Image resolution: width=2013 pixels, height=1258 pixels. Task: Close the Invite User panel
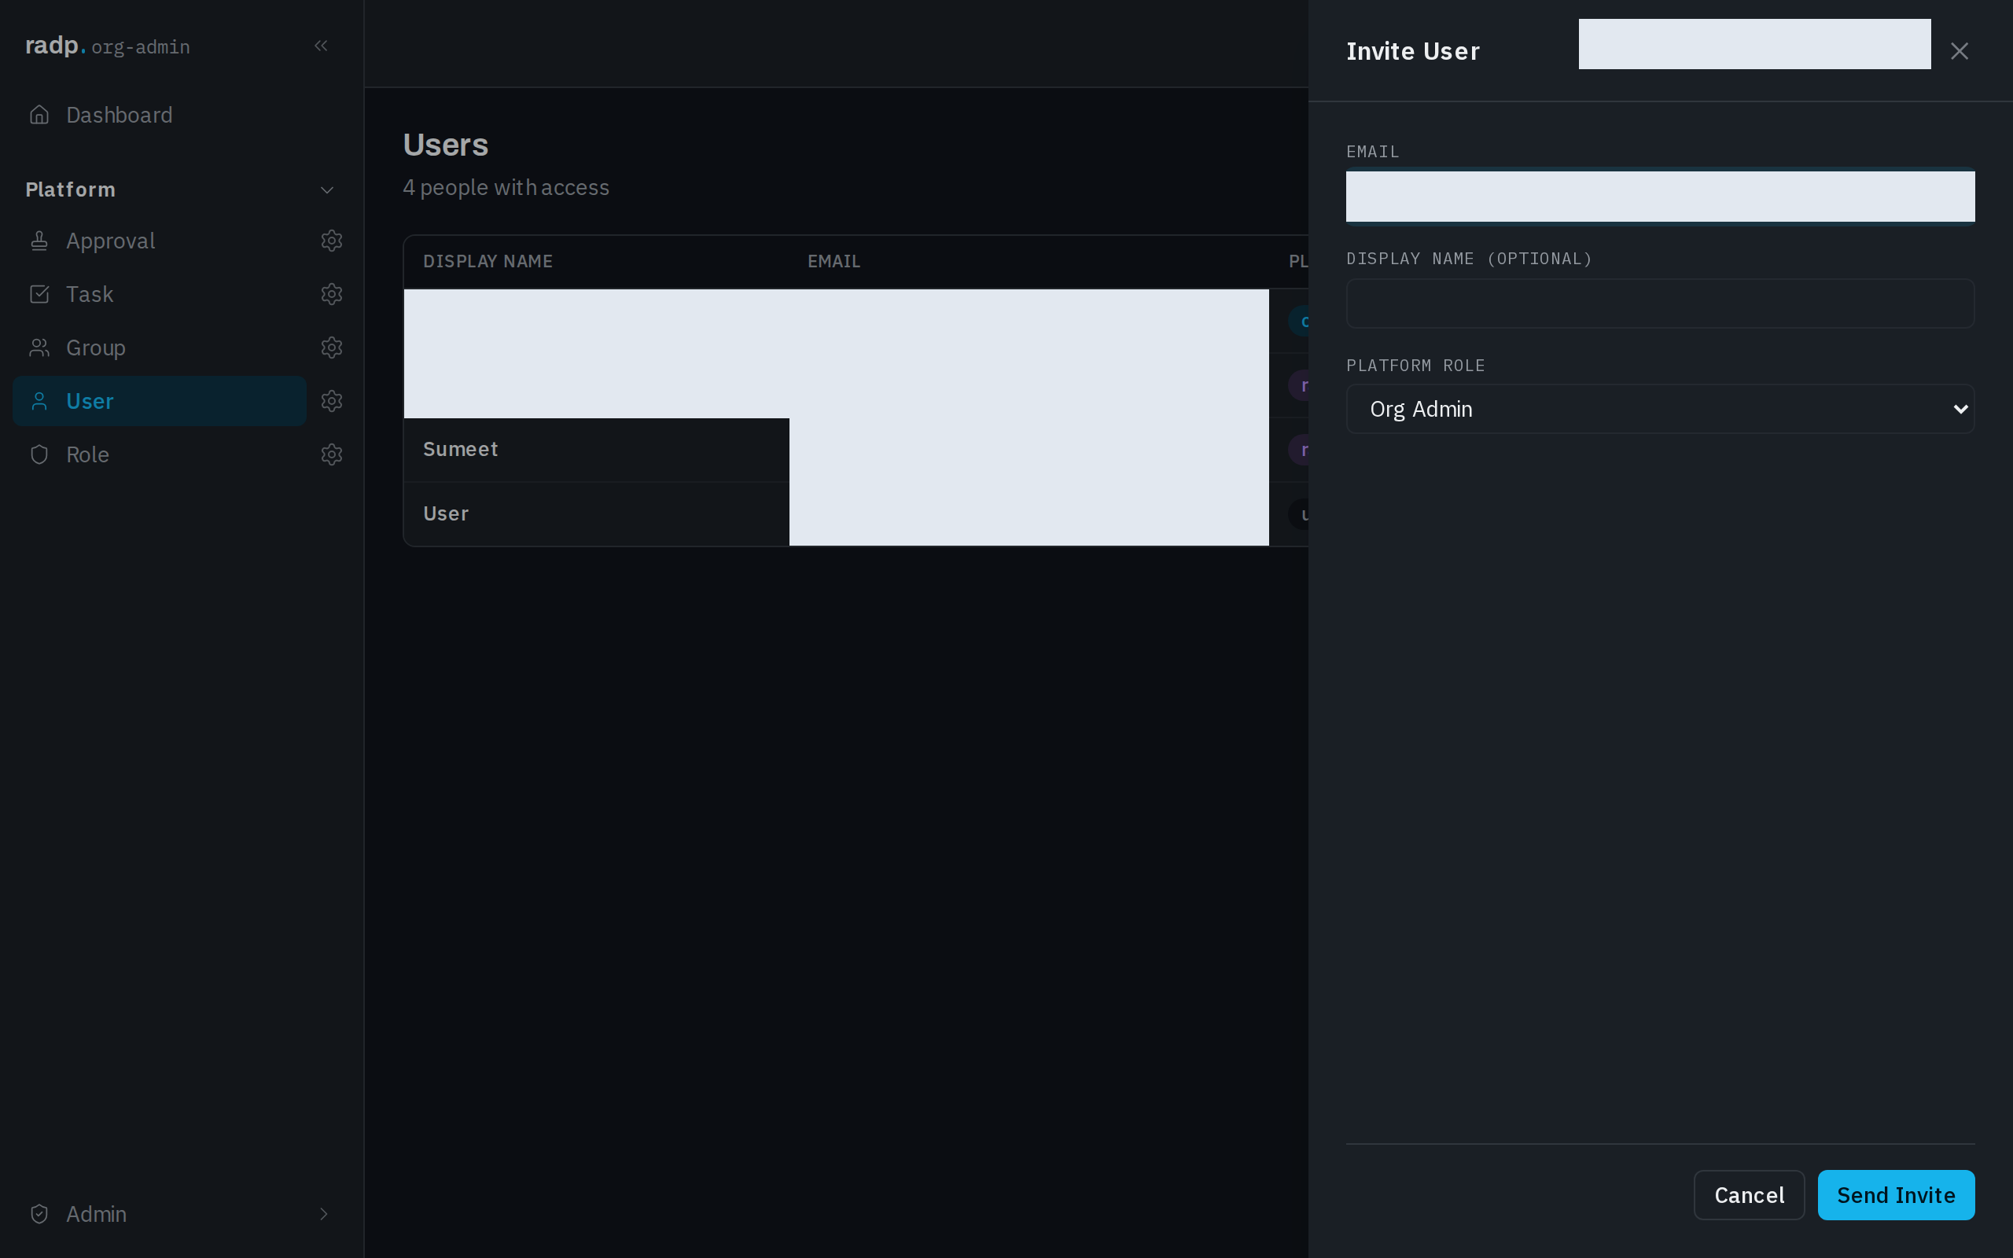point(1959,52)
